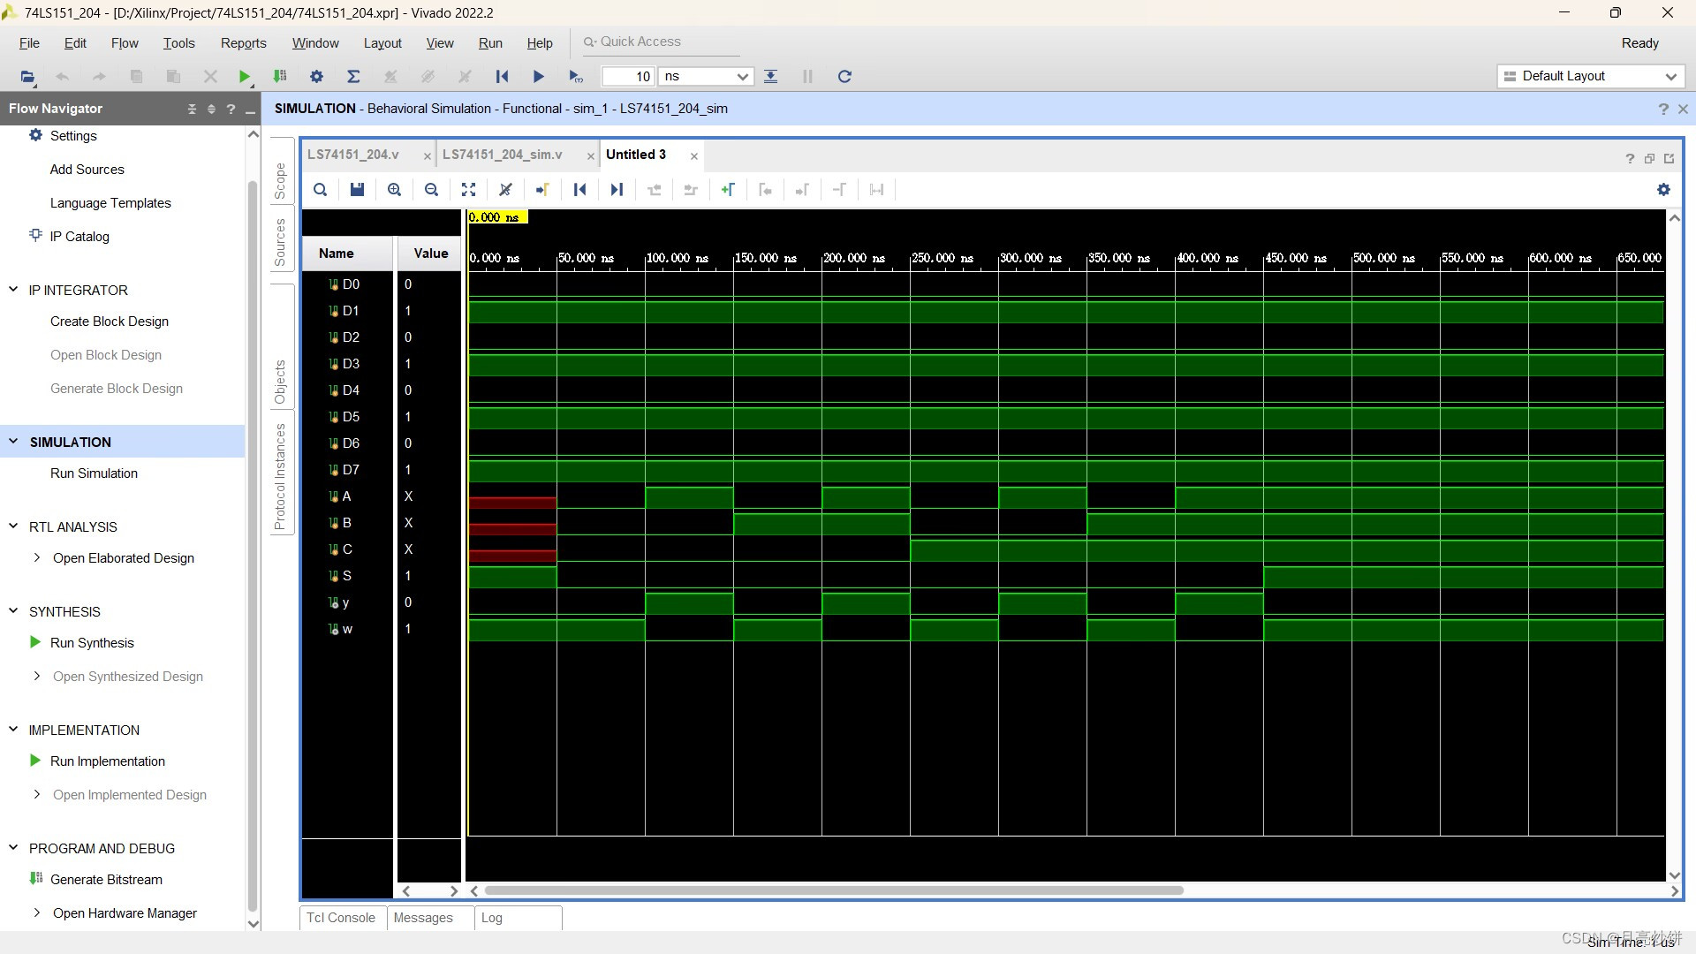Open the time unit ns dropdown
The image size is (1696, 954).
click(707, 77)
